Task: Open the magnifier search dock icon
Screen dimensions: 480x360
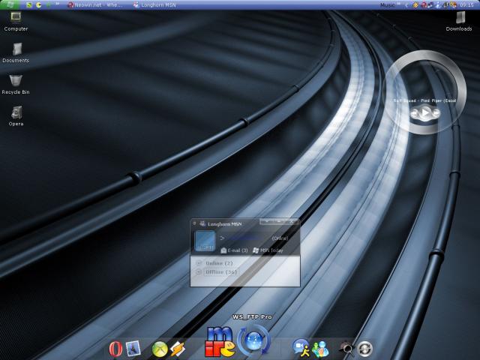Action: pos(347,349)
